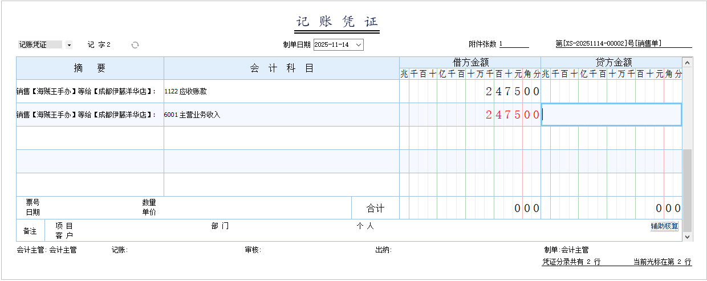Click the second row summary cell
Image resolution: width=707 pixels, height=281 pixels.
(90, 115)
